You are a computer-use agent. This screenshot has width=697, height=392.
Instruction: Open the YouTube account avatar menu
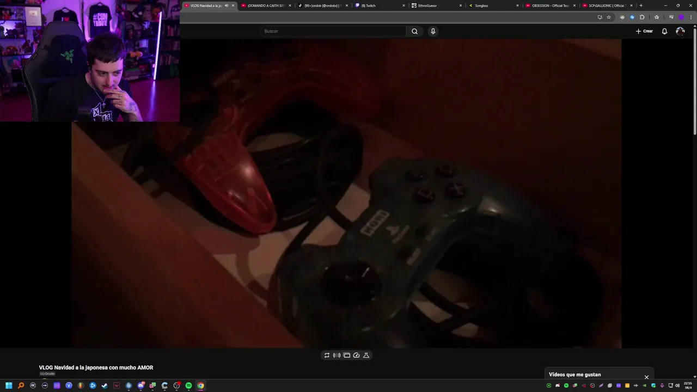tap(680, 31)
